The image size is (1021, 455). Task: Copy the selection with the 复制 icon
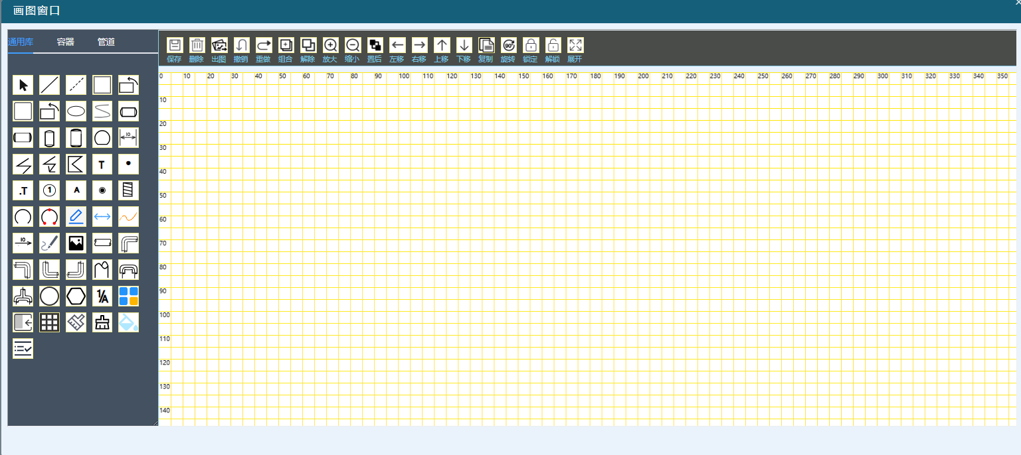(x=486, y=45)
